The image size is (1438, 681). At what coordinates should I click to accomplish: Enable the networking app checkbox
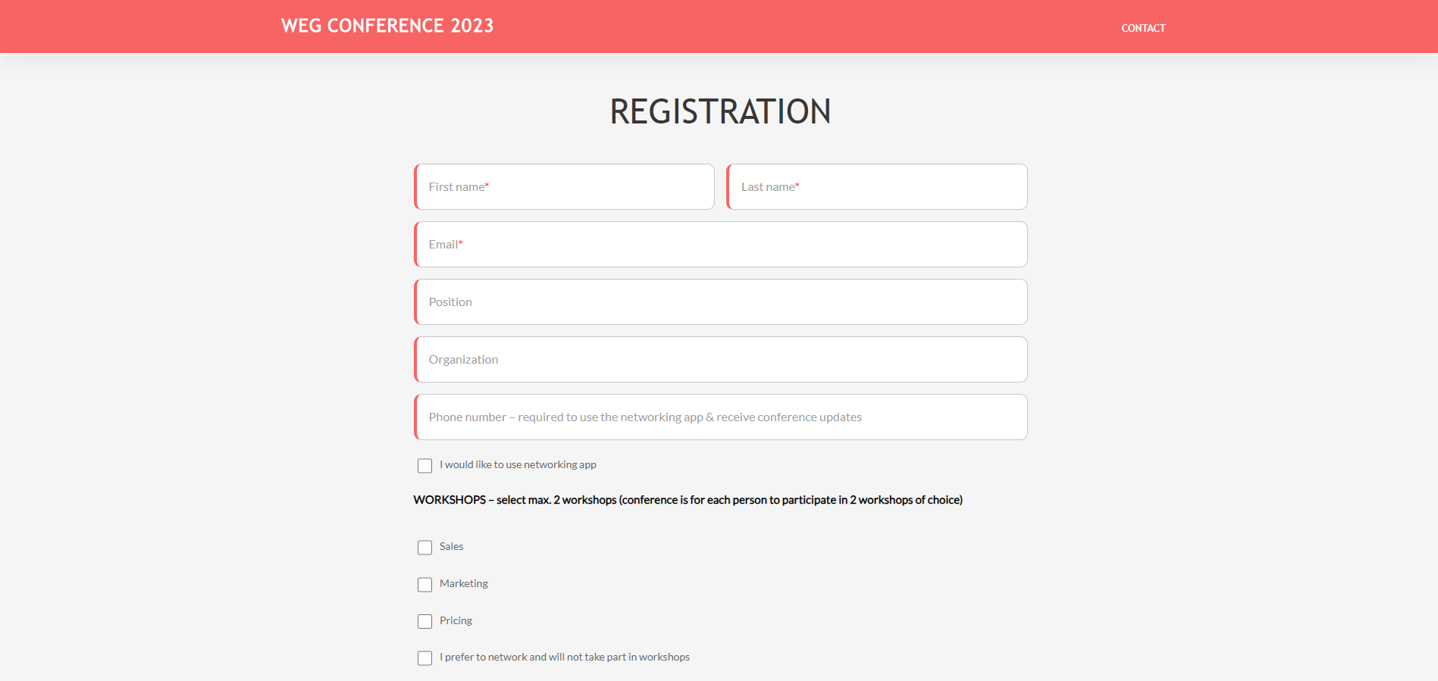point(425,466)
